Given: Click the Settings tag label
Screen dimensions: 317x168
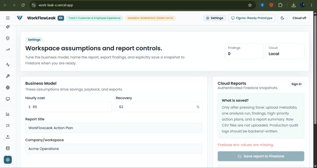Looking at the screenshot, I should tap(34, 40).
